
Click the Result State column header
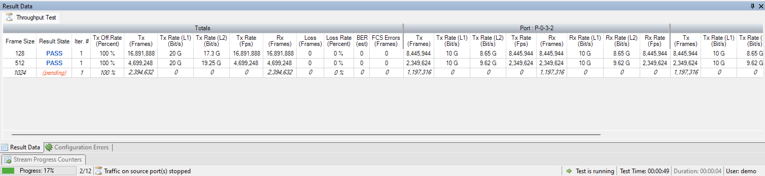click(x=54, y=41)
